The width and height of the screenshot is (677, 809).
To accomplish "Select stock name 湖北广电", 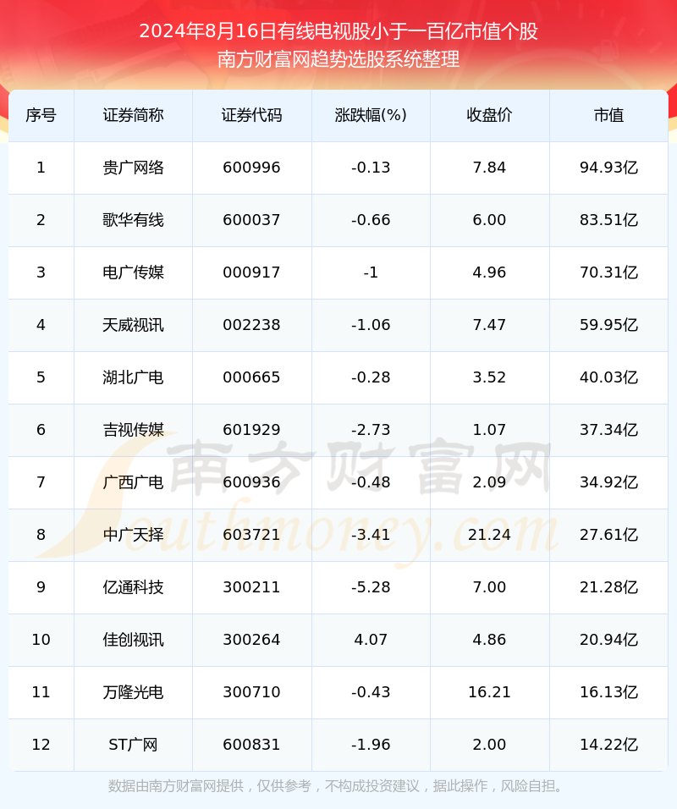I will click(133, 377).
